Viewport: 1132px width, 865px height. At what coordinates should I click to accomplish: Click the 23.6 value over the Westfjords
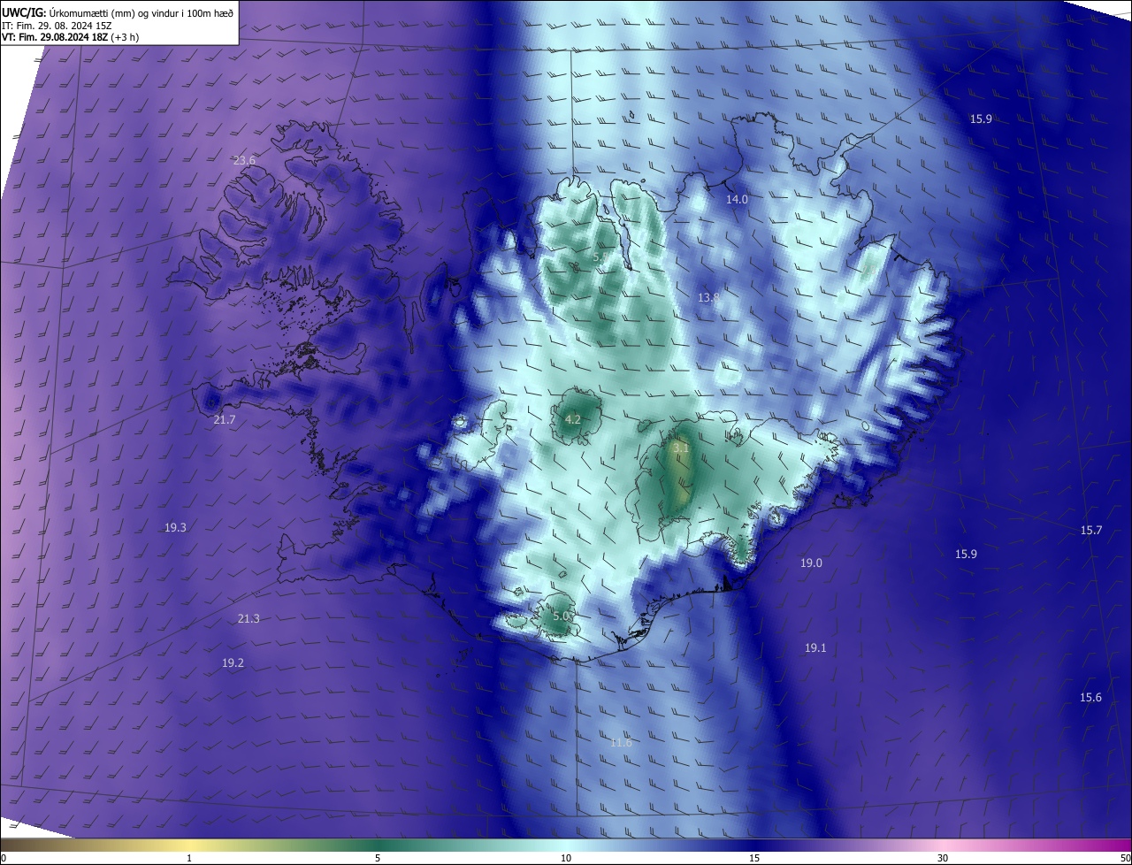pyautogui.click(x=244, y=160)
